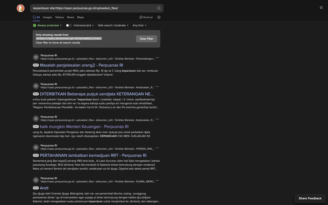Screen dimensions: 328x205
Task: Open search settings gear icon
Action: [159, 17]
